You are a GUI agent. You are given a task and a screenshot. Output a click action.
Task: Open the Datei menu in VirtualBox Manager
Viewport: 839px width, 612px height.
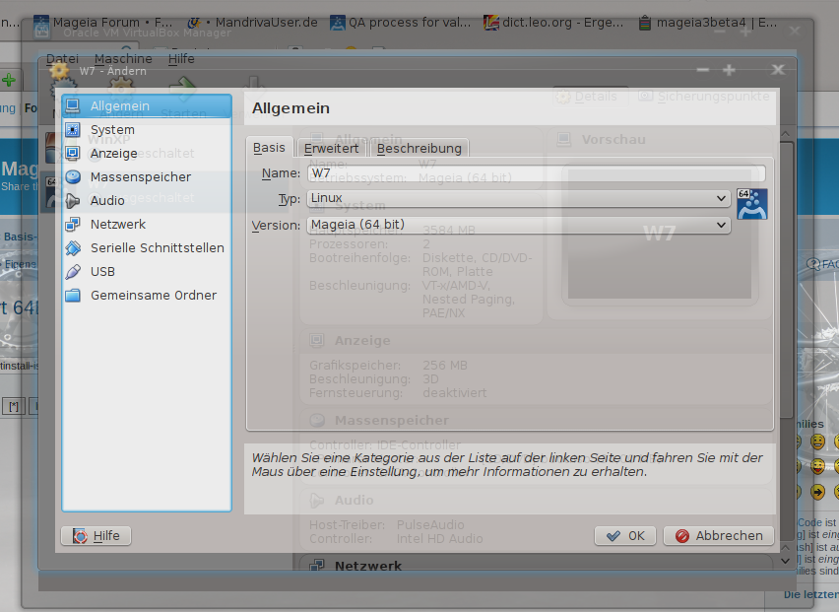click(x=62, y=58)
